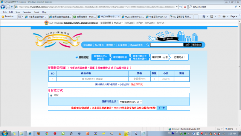Click the Favorites star button
Image resolution: width=241 pixels, height=136 pixels.
tap(8, 16)
